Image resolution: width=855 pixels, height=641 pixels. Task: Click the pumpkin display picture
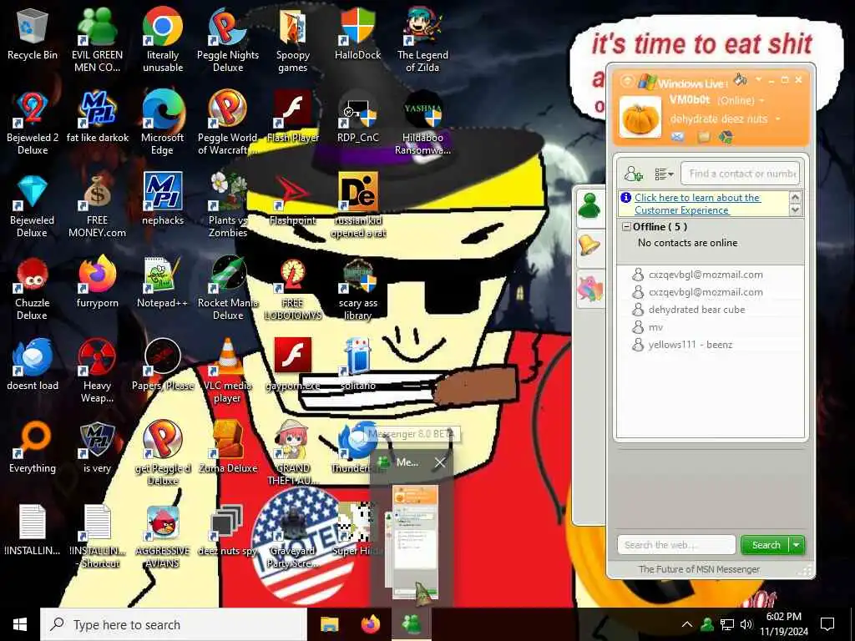[x=640, y=117]
